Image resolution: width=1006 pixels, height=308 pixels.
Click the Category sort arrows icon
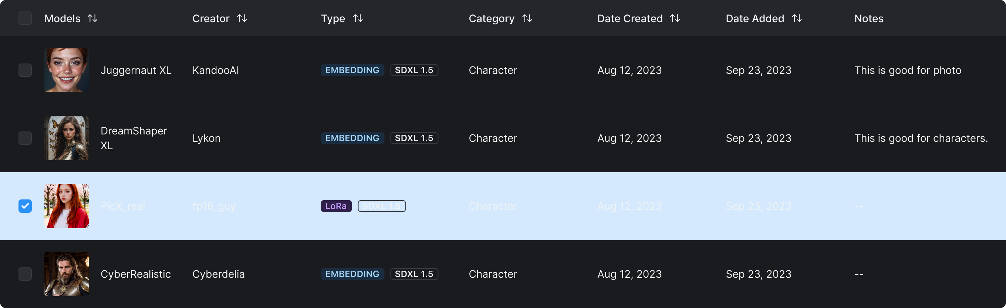point(527,18)
